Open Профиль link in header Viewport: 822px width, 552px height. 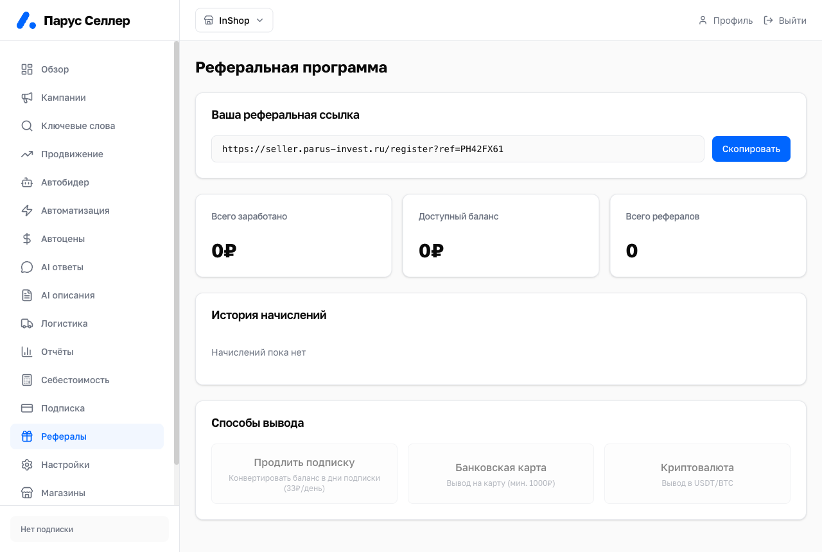click(726, 21)
